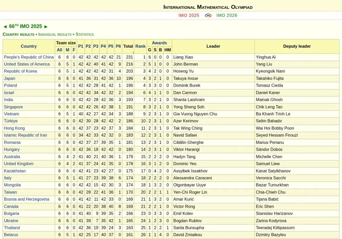Click International Mathematical Olympiad page title
342x239 pixels.
click(208, 7)
